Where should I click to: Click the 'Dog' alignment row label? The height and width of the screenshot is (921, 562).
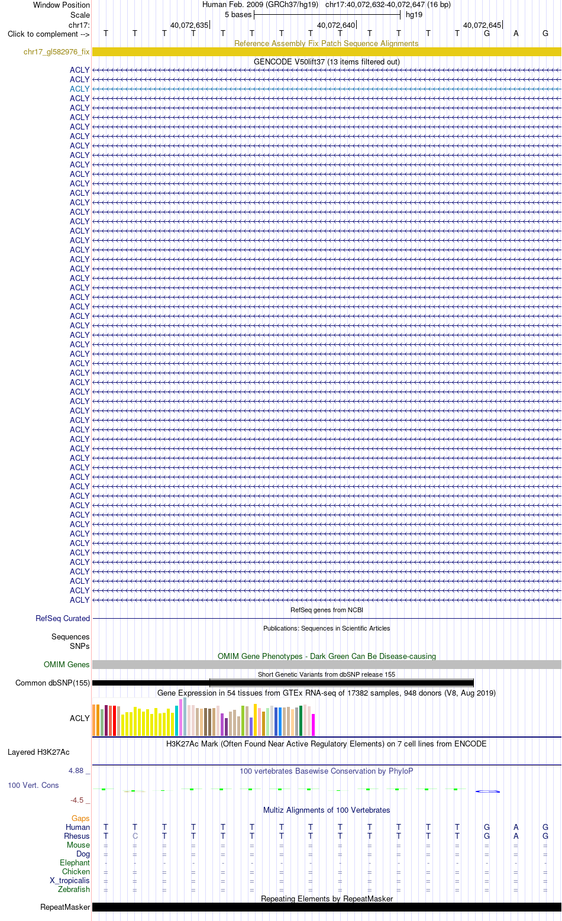point(83,854)
